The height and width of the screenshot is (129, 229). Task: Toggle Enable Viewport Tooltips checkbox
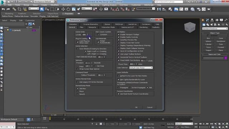tap(118, 34)
